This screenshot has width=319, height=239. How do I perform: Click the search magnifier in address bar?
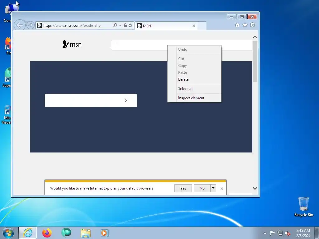[115, 25]
